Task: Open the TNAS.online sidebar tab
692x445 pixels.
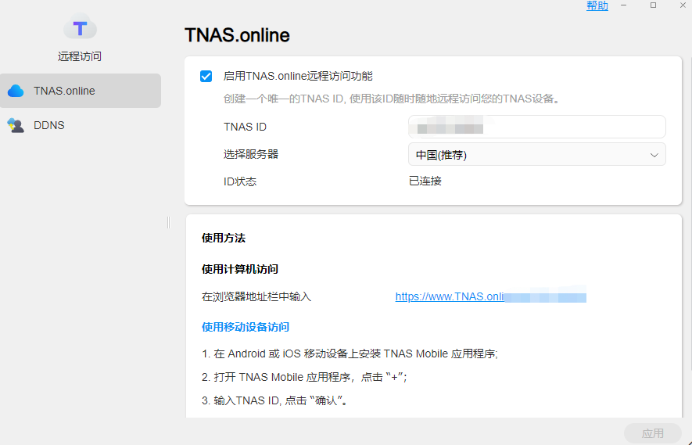Action: pyautogui.click(x=81, y=91)
